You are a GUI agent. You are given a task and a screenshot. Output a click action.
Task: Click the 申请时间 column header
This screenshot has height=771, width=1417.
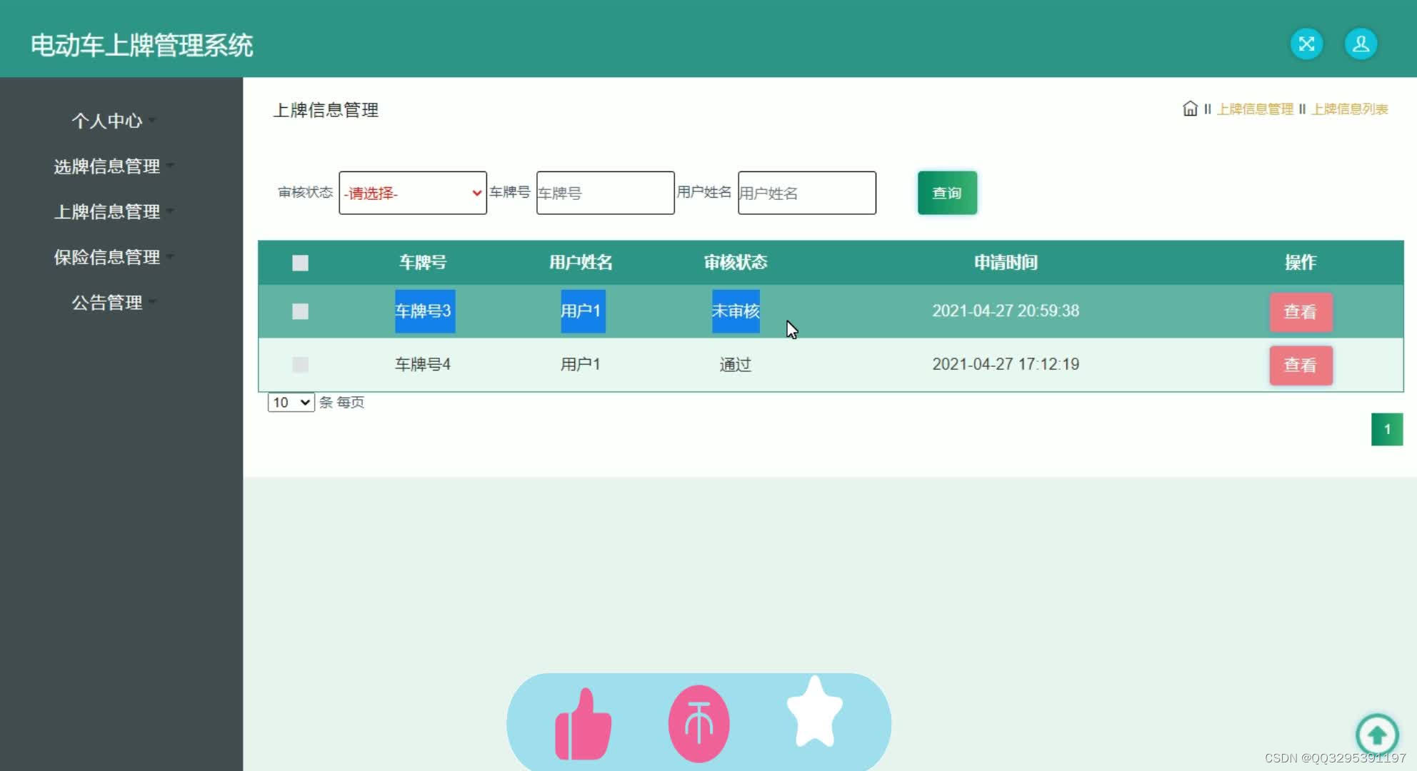1006,263
